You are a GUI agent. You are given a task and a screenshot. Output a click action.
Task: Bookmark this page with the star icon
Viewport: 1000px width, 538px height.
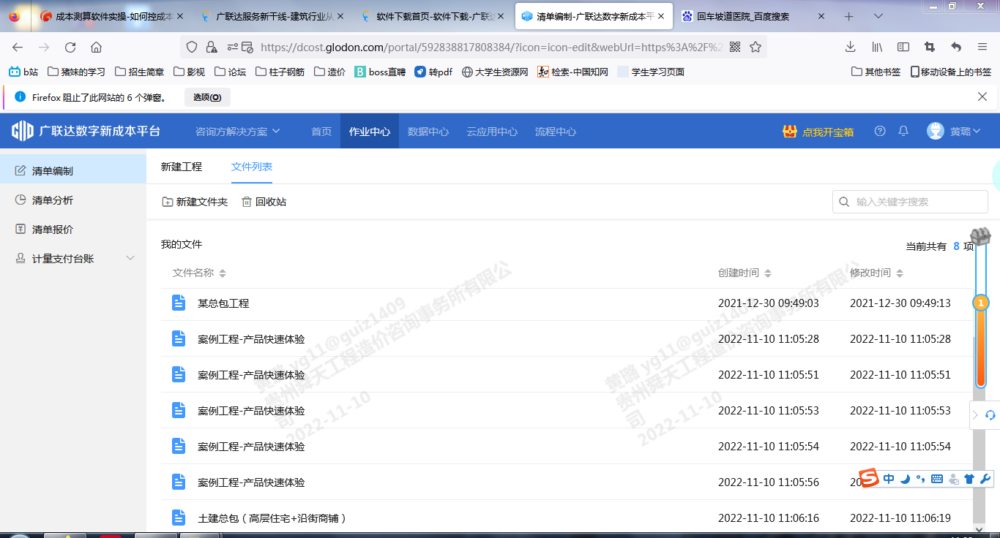[755, 47]
